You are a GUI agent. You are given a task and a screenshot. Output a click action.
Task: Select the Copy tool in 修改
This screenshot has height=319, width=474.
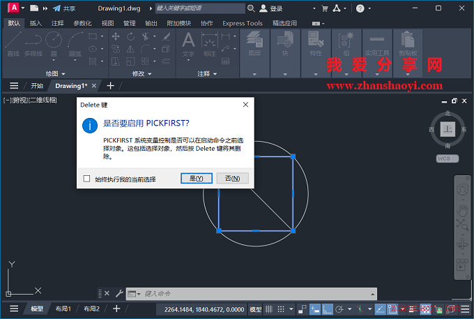116,49
